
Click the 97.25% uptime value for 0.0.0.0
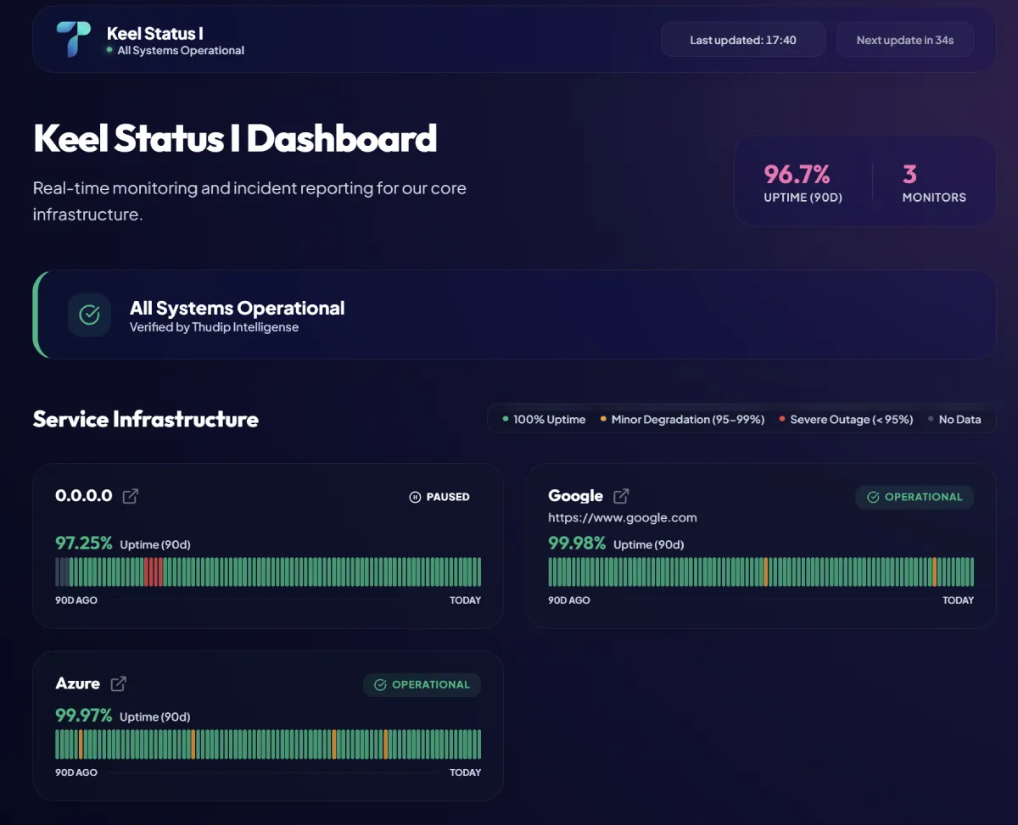(84, 543)
